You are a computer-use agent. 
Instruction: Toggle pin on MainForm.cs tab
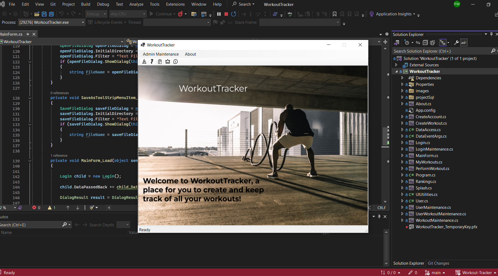coord(28,34)
